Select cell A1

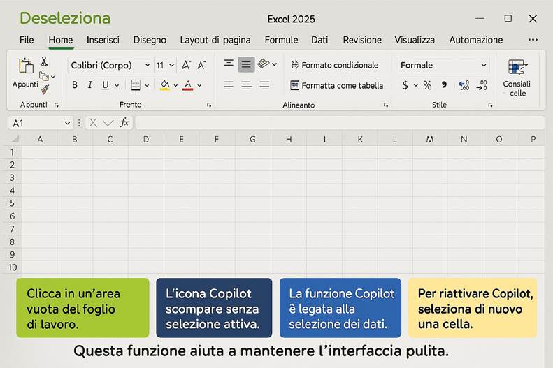(x=40, y=152)
